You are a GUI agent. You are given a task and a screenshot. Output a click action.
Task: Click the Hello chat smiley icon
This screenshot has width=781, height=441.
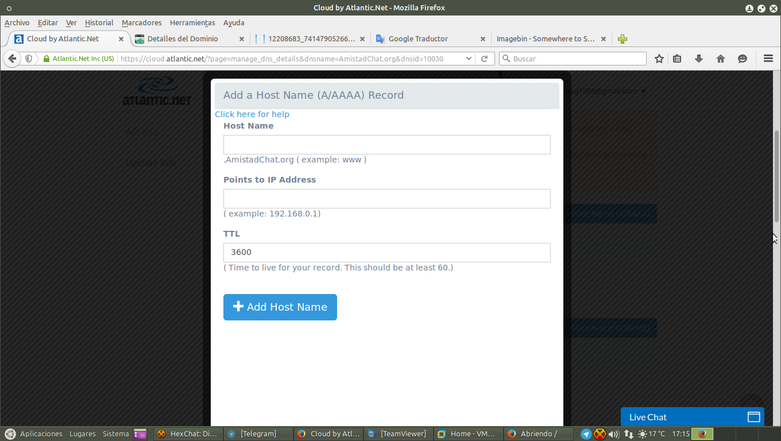(x=743, y=59)
